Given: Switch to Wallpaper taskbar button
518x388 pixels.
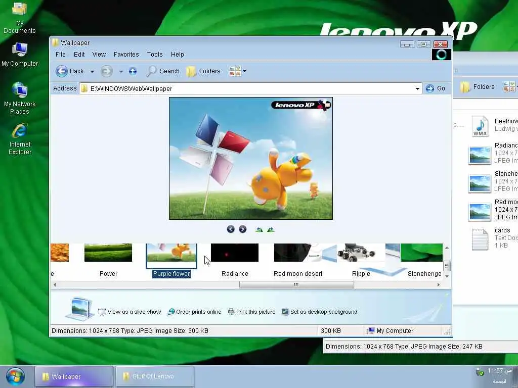Looking at the screenshot, I should [x=74, y=376].
